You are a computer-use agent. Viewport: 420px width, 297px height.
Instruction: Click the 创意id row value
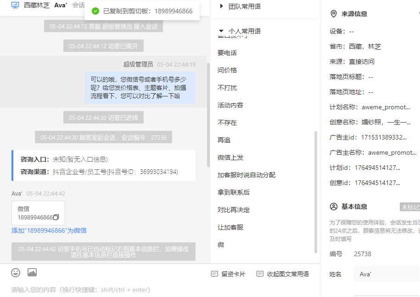pyautogui.click(x=377, y=183)
